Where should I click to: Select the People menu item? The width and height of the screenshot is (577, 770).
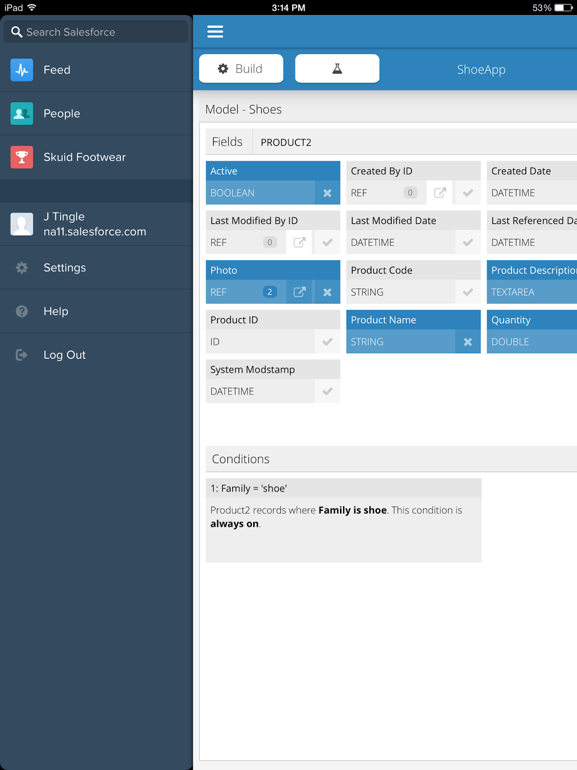(96, 114)
